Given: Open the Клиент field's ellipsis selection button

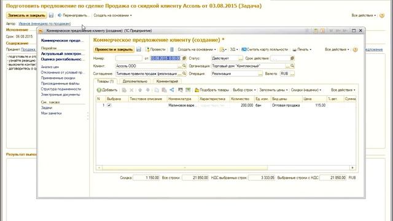Looking at the screenshot, I should point(179,66).
